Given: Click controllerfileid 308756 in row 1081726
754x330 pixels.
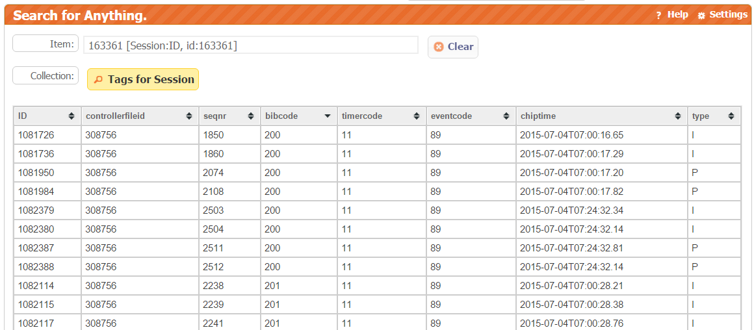Looking at the screenshot, I should (101, 135).
